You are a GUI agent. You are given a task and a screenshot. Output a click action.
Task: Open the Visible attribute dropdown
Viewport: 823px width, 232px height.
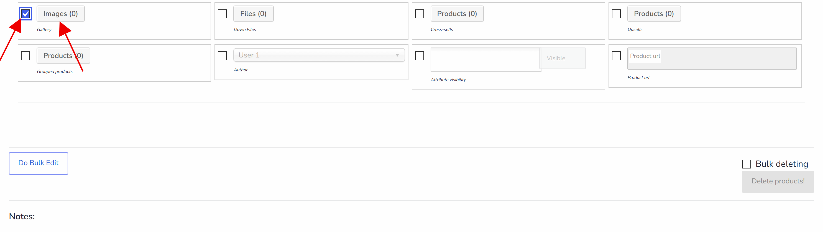click(x=563, y=58)
